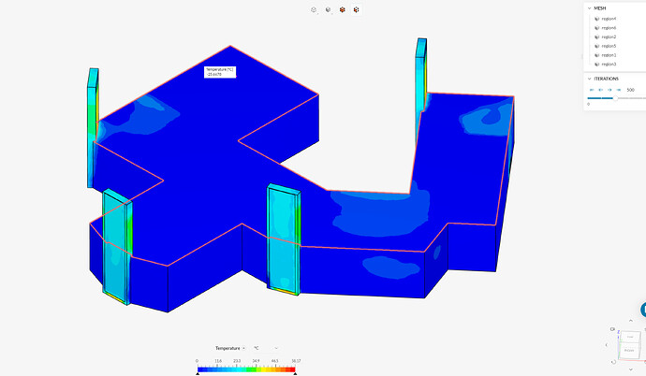Click the mesh icon beside region2
The width and height of the screenshot is (646, 376).
tap(596, 37)
